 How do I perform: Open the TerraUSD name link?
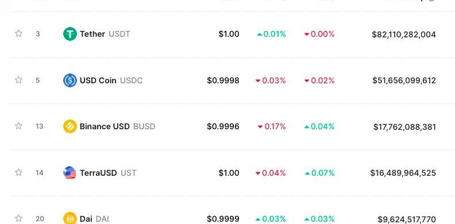(98, 173)
